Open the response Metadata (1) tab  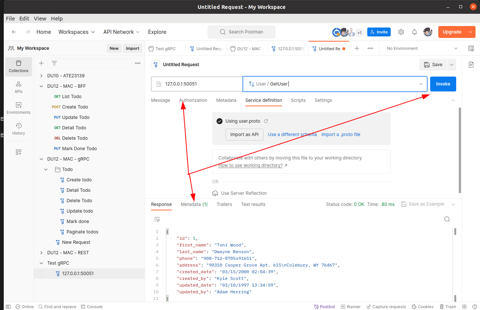point(194,204)
